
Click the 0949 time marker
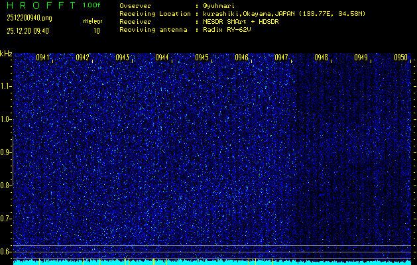pyautogui.click(x=361, y=58)
